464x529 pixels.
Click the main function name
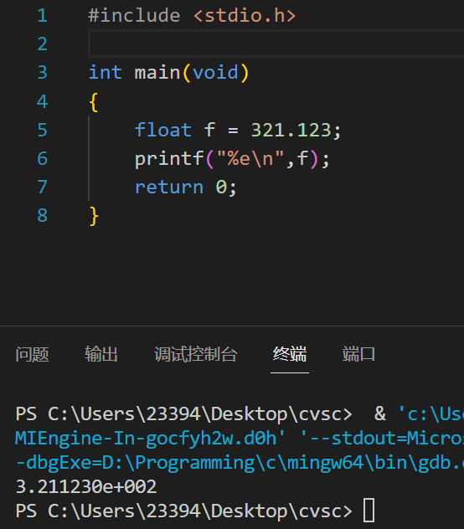(x=157, y=73)
